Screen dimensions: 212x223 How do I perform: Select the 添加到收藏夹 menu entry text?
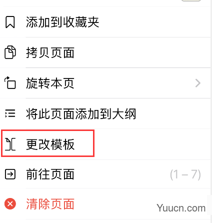tap(62, 22)
